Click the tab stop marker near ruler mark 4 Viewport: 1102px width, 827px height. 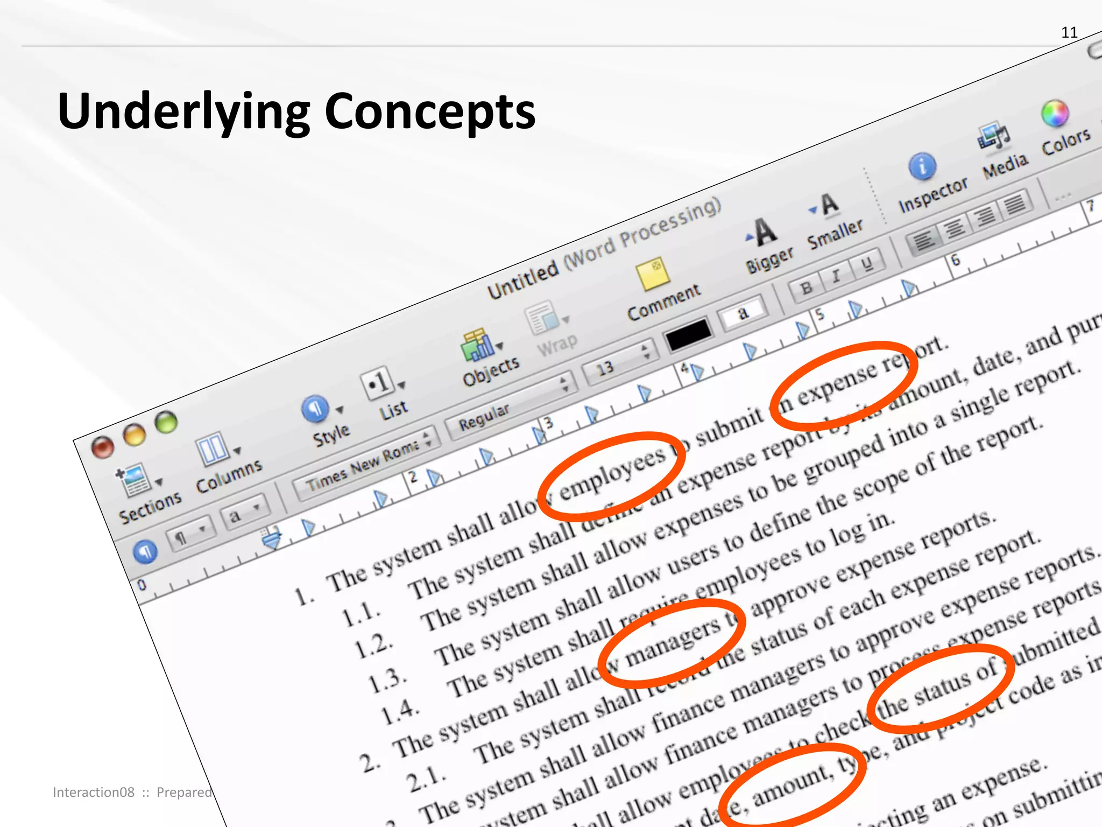pos(697,372)
